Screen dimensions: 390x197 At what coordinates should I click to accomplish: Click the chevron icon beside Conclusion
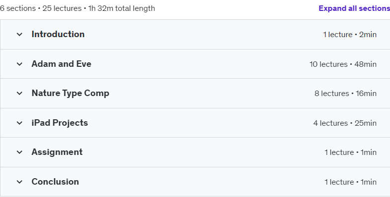(x=19, y=182)
